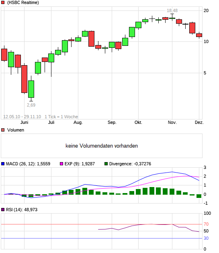This screenshot has width=219, height=253.
Task: Click the magenta EXP (9) legend square
Action: point(61,164)
